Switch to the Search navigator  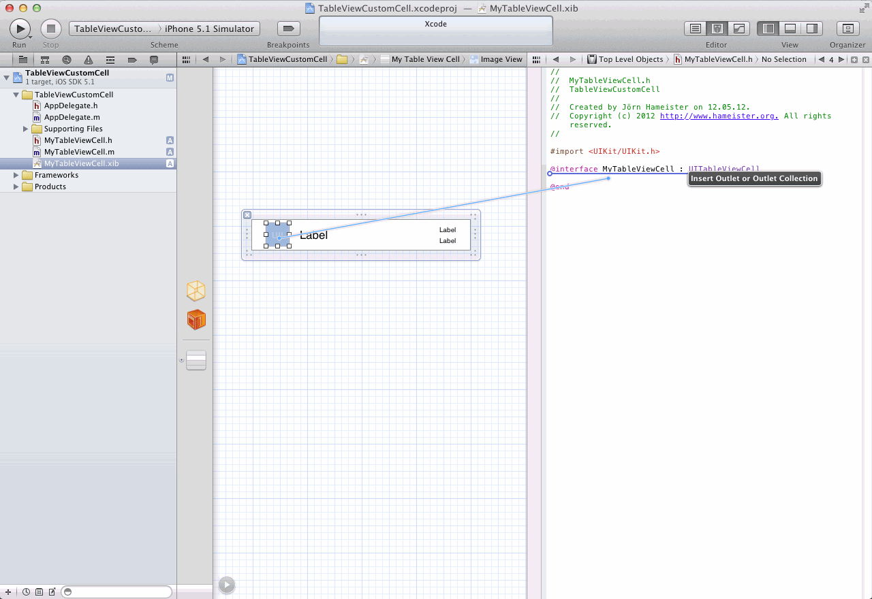67,60
